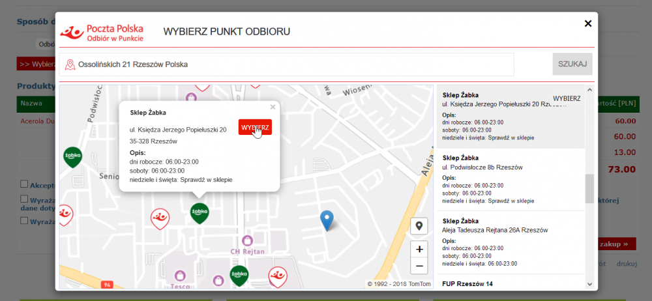
Task: Click the location pin icon in search field
Action: (x=70, y=64)
